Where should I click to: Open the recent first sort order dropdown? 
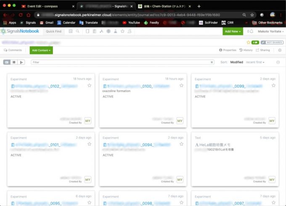255,62
